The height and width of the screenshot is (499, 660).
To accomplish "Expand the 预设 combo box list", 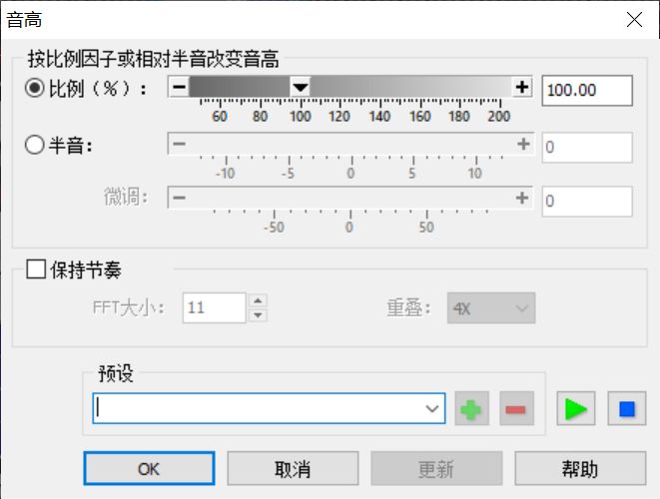I will [432, 408].
